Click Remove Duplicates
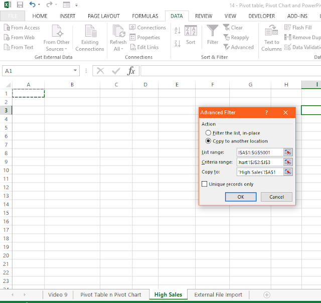 (302, 38)
